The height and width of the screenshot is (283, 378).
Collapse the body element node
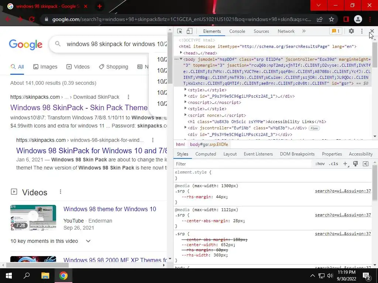tap(181, 59)
